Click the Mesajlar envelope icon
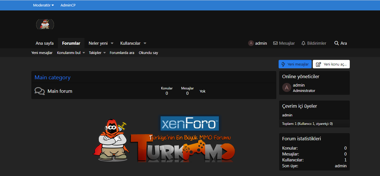Viewport: 380px width, 176px height. click(x=275, y=43)
